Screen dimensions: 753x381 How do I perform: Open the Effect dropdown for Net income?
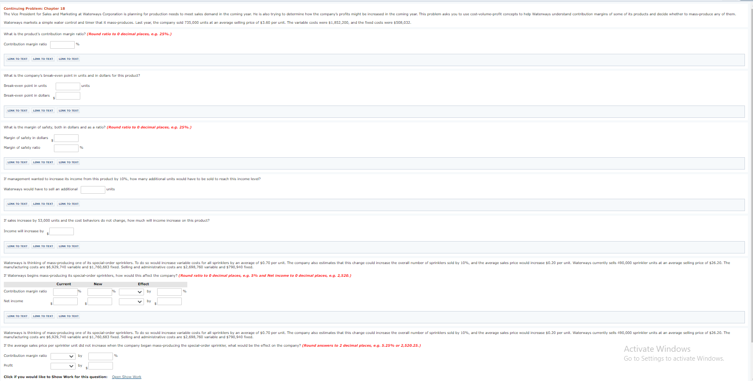[131, 301]
